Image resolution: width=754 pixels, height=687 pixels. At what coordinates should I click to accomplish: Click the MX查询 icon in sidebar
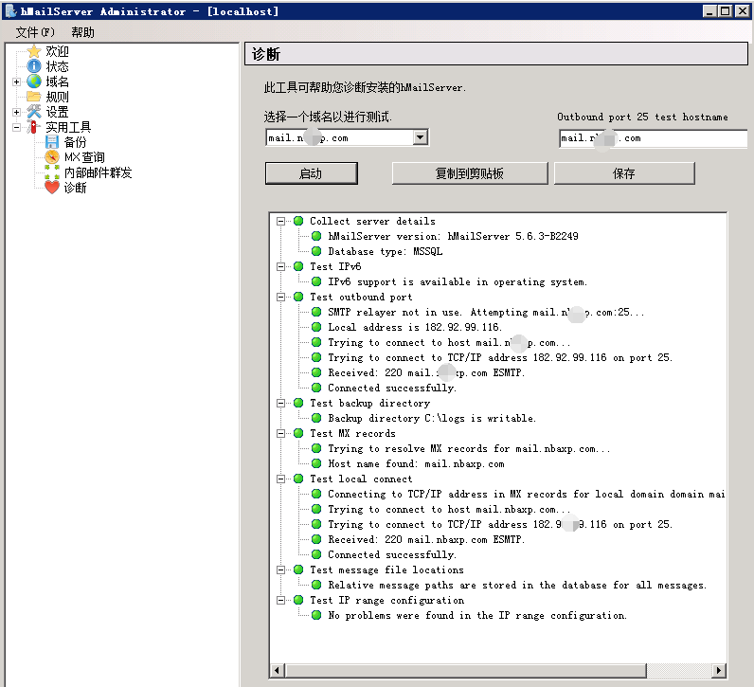pyautogui.click(x=52, y=157)
